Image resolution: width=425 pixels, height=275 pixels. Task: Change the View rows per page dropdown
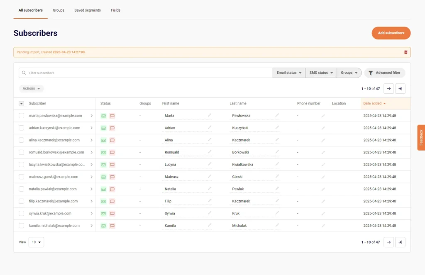(37, 242)
